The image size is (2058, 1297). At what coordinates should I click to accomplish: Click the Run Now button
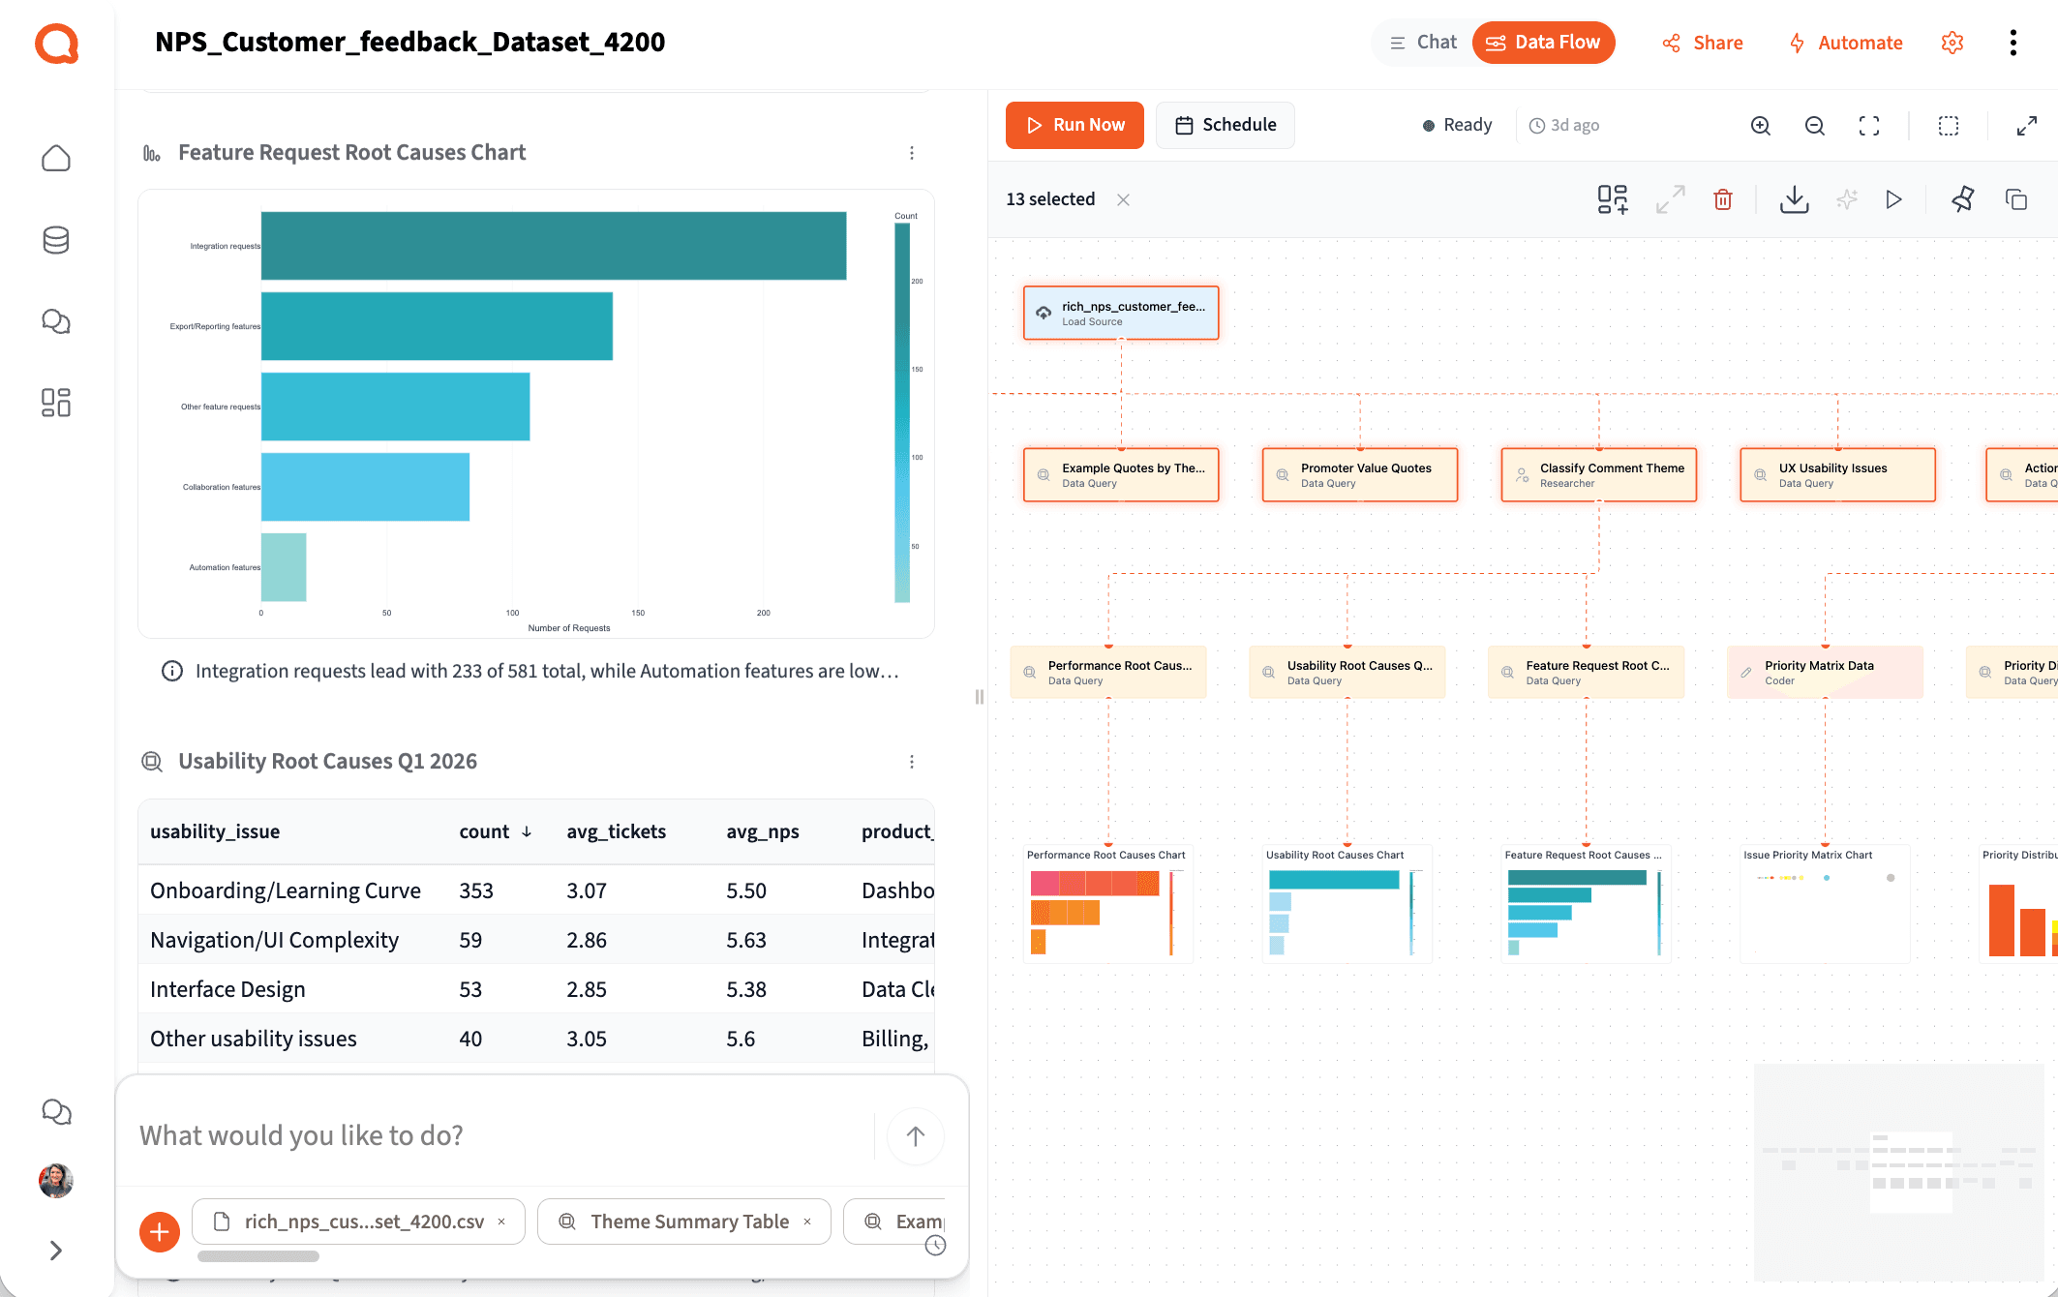(x=1074, y=125)
